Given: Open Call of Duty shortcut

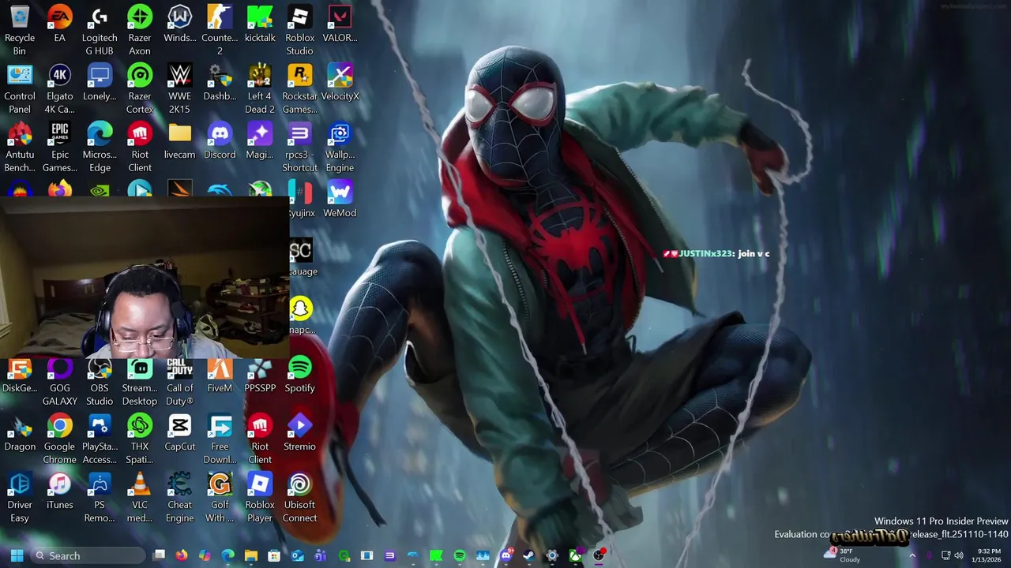Looking at the screenshot, I should click(179, 381).
